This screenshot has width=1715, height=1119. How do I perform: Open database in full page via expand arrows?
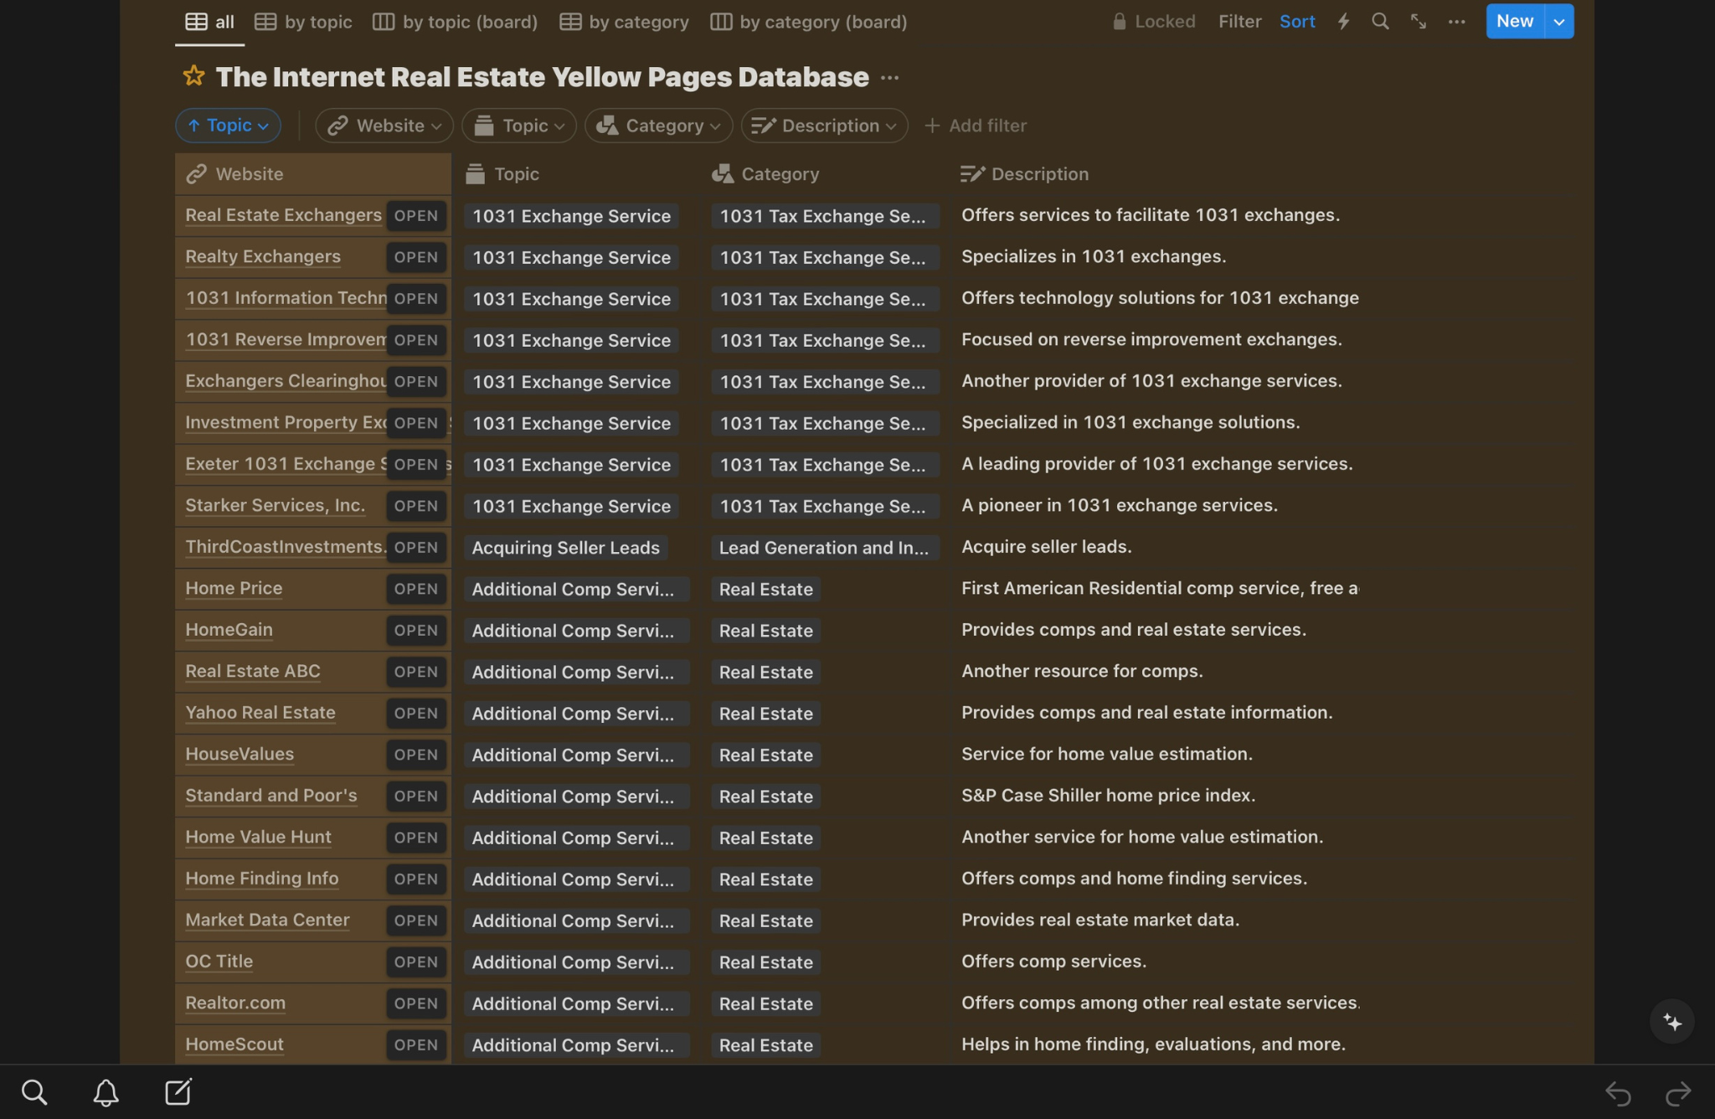(1418, 22)
